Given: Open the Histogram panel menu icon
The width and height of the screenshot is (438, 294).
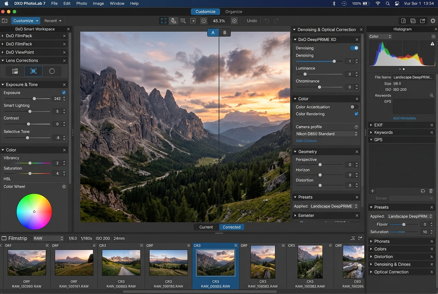Looking at the screenshot, I should [433, 36].
